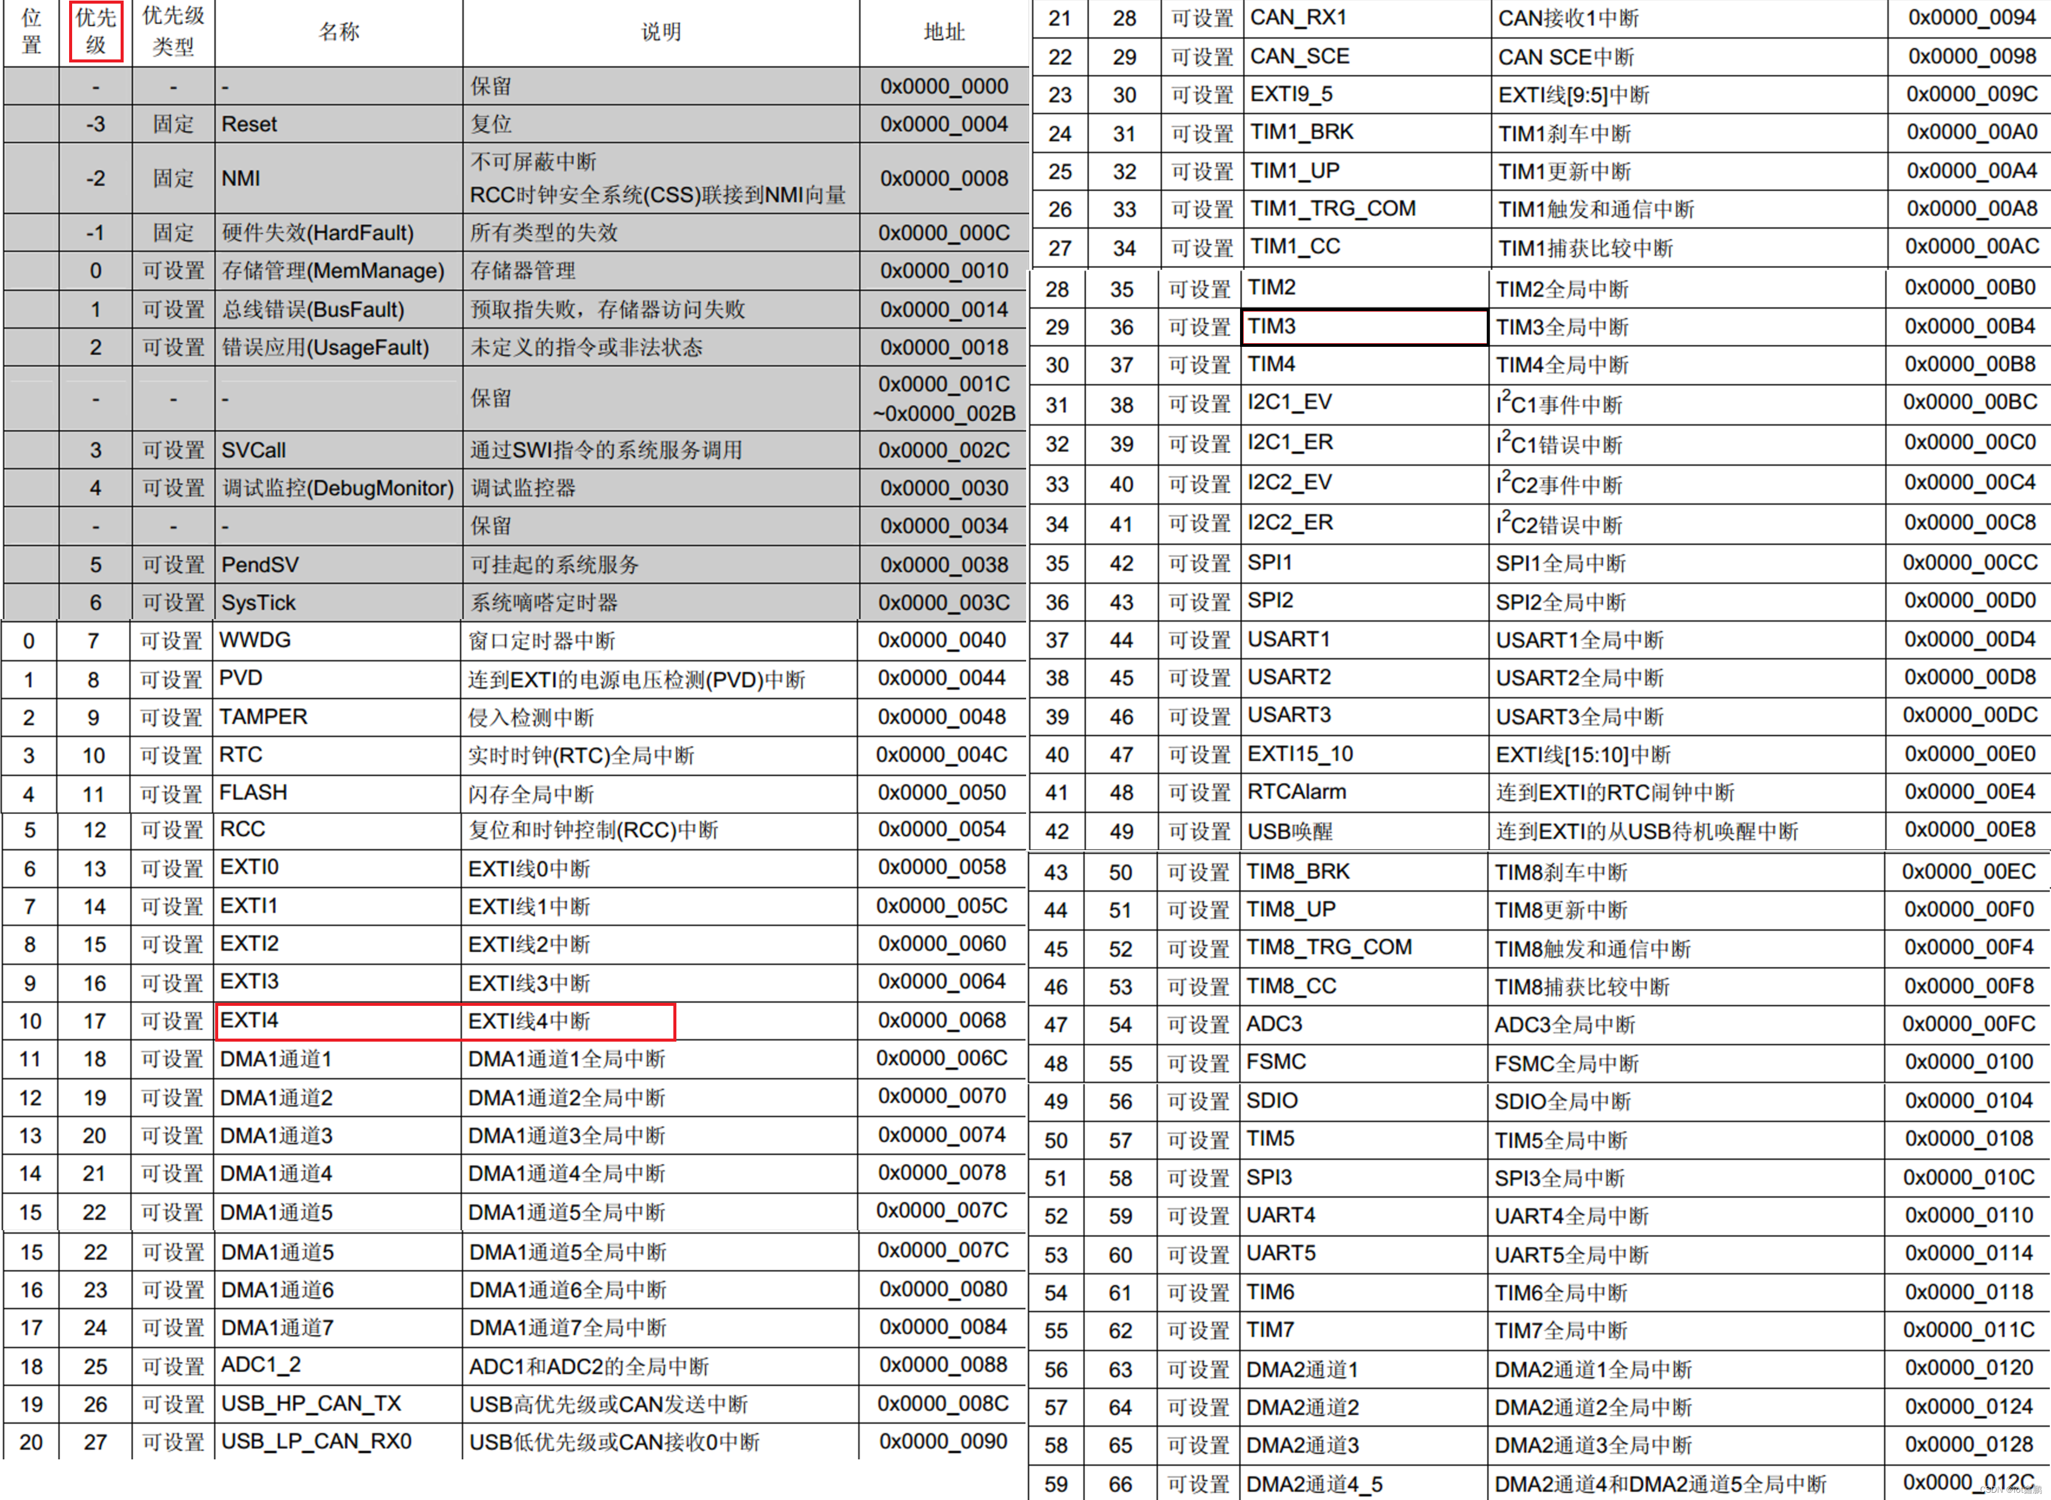Image resolution: width=2051 pixels, height=1500 pixels.
Task: Select the "TIM1_BRK" name cell
Action: click(1367, 133)
